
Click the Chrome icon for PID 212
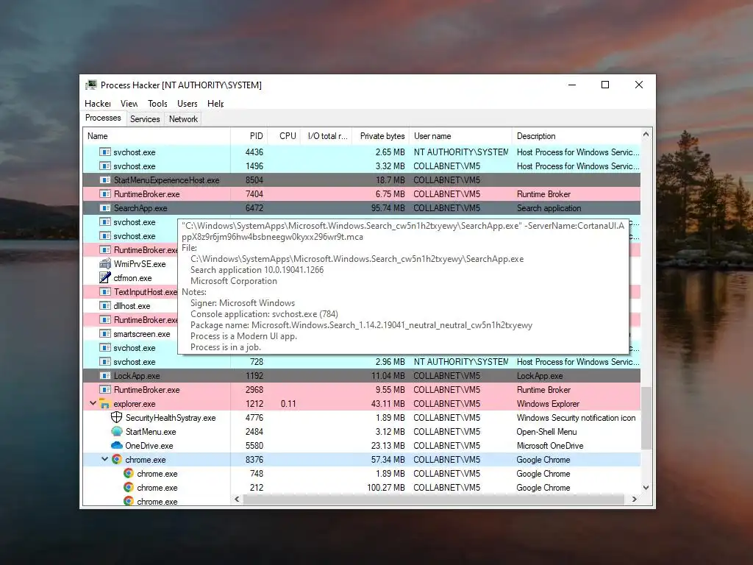tap(128, 487)
